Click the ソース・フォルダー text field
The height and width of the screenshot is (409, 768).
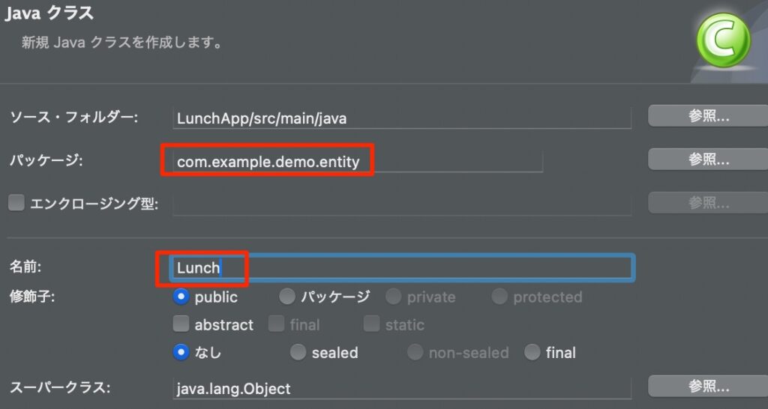click(402, 118)
